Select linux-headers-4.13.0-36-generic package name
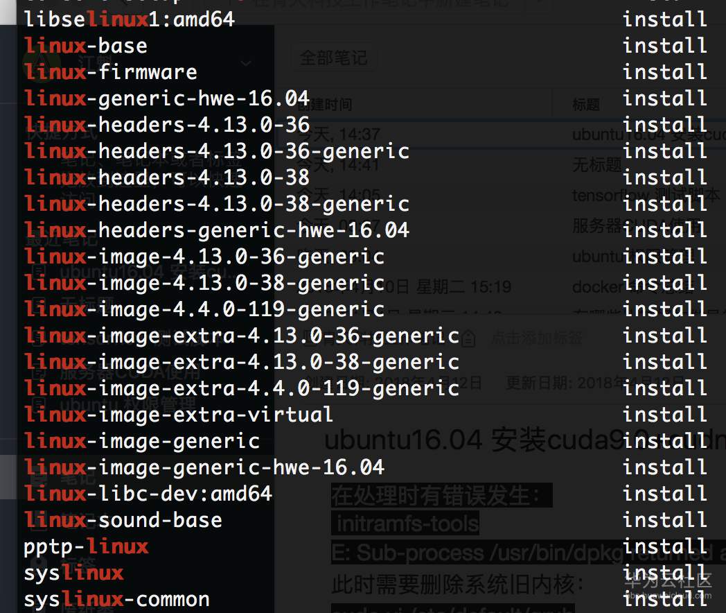 point(217,151)
